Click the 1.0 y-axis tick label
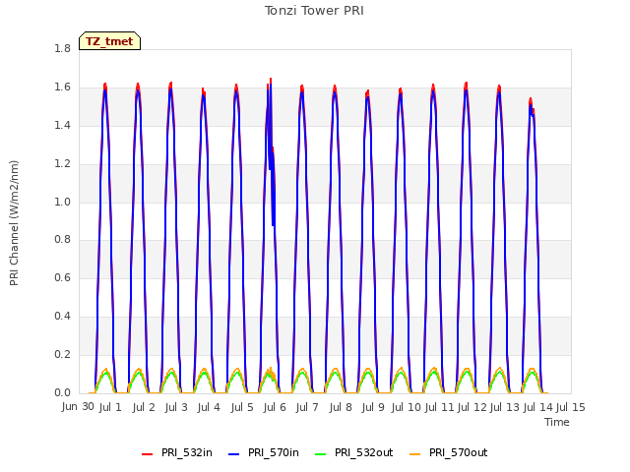This screenshot has height=472, width=630. click(62, 202)
